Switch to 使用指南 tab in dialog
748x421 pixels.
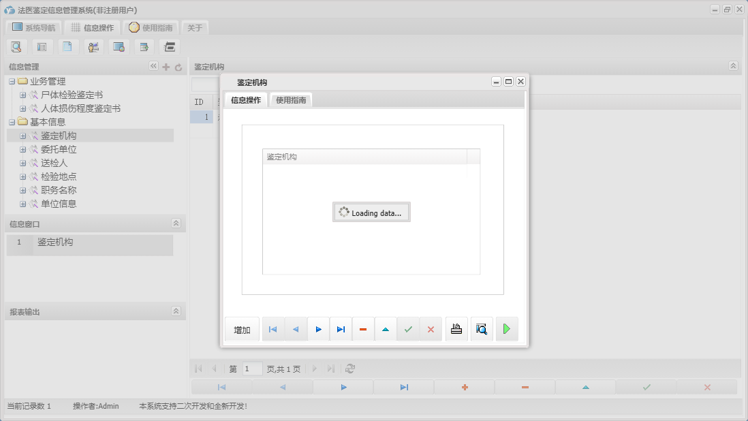[292, 100]
